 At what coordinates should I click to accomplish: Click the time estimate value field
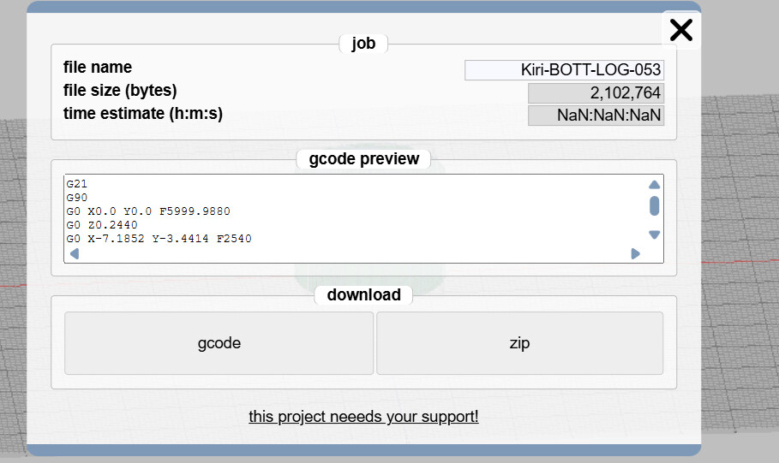coord(596,116)
